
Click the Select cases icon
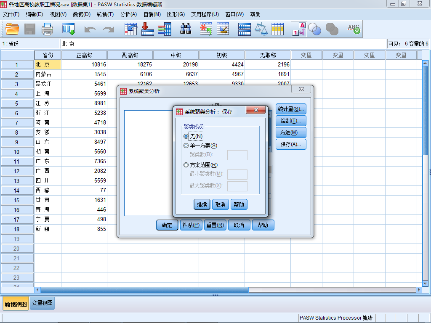(278, 29)
